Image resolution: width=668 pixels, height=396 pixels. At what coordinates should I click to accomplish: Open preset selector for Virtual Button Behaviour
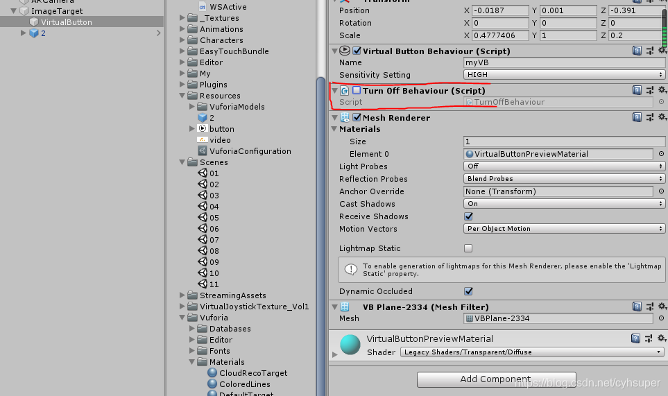pyautogui.click(x=650, y=51)
